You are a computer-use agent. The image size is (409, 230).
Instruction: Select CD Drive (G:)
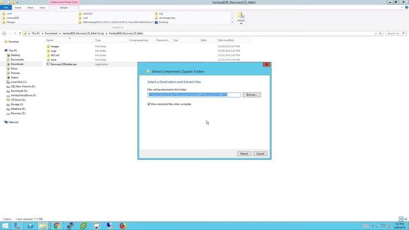18,100
